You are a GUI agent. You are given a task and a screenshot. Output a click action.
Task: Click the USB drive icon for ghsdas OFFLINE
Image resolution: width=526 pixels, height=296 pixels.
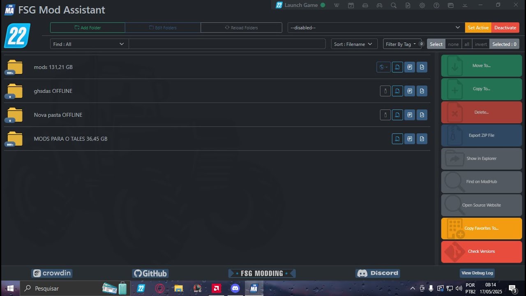coord(385,91)
